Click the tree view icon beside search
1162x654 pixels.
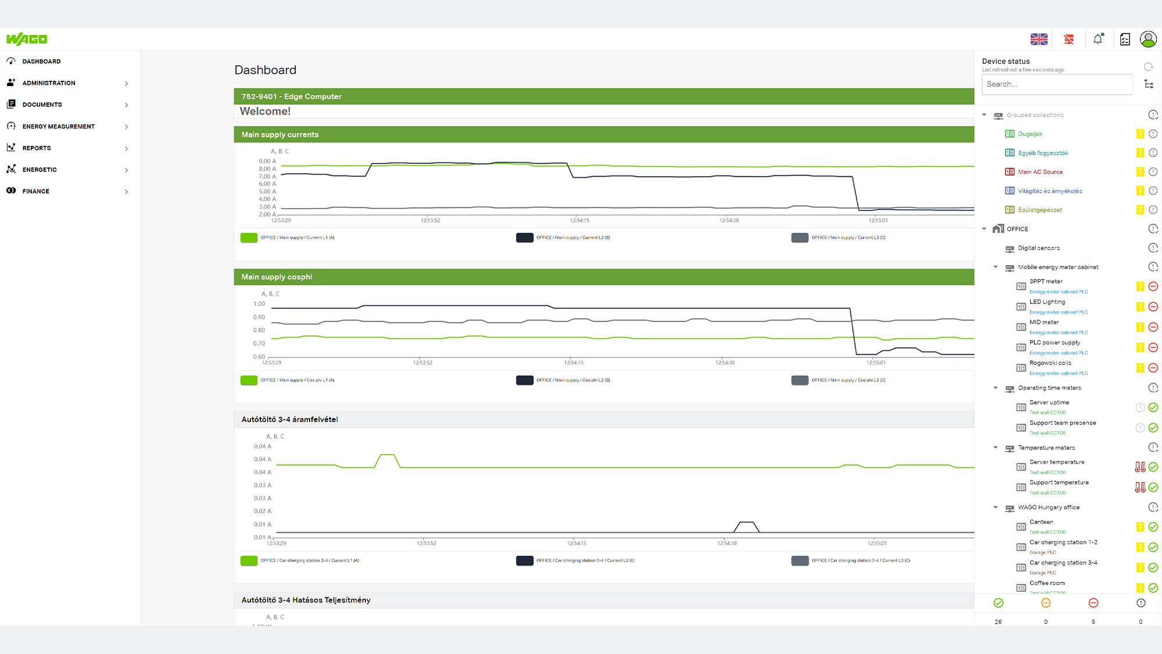pos(1149,84)
